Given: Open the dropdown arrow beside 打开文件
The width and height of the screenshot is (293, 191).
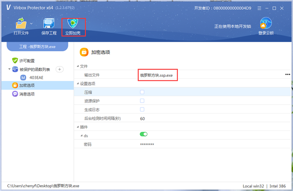Looking at the screenshot, I should point(31,24).
